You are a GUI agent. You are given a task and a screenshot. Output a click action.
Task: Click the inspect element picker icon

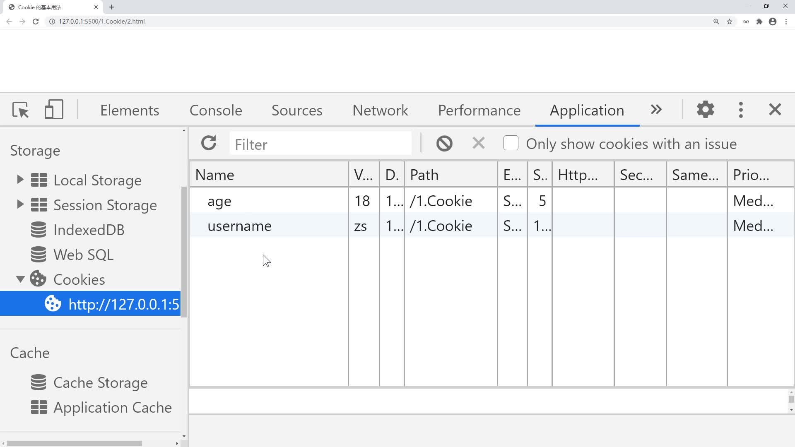(20, 110)
